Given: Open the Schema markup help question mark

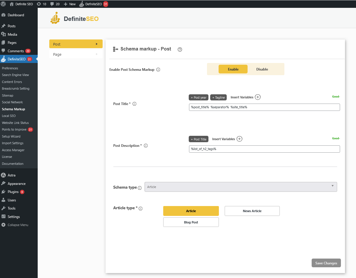Looking at the screenshot, I should point(180,49).
